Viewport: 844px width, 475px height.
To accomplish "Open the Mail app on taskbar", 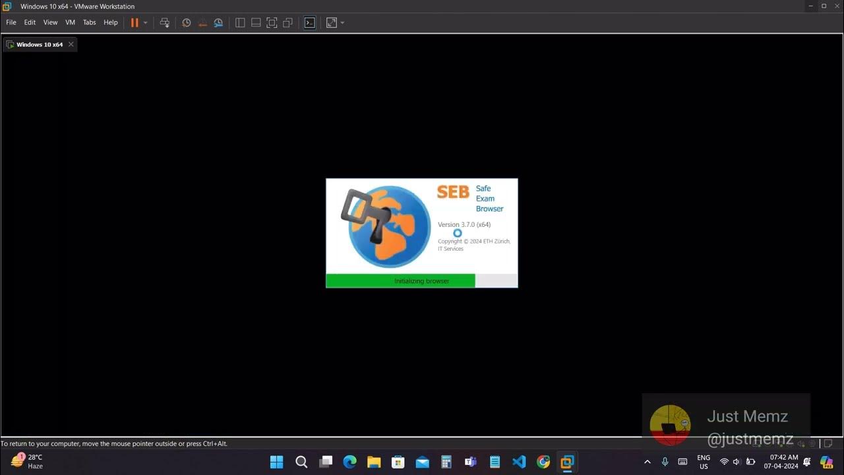I will click(x=422, y=462).
